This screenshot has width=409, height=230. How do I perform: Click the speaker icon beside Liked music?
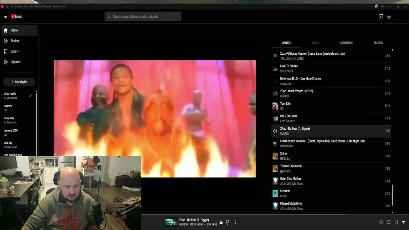(30, 96)
